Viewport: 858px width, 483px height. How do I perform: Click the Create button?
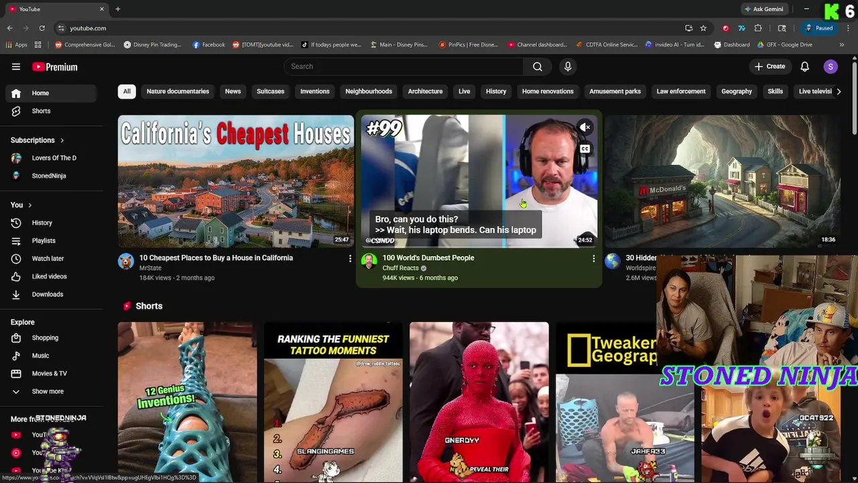[770, 66]
